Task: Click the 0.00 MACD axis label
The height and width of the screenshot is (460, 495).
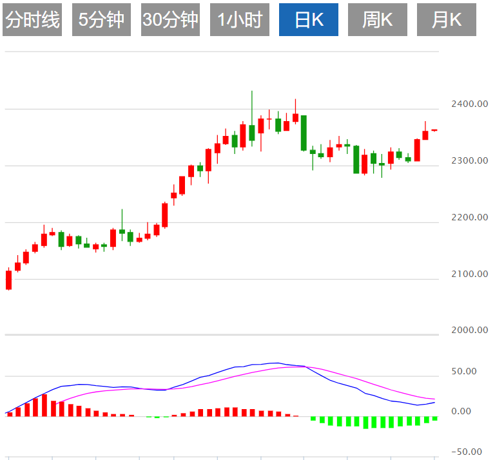Action: [461, 411]
